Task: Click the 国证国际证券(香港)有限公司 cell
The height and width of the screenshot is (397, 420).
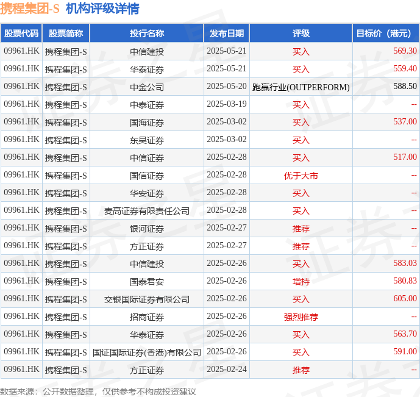Action: pyautogui.click(x=147, y=352)
